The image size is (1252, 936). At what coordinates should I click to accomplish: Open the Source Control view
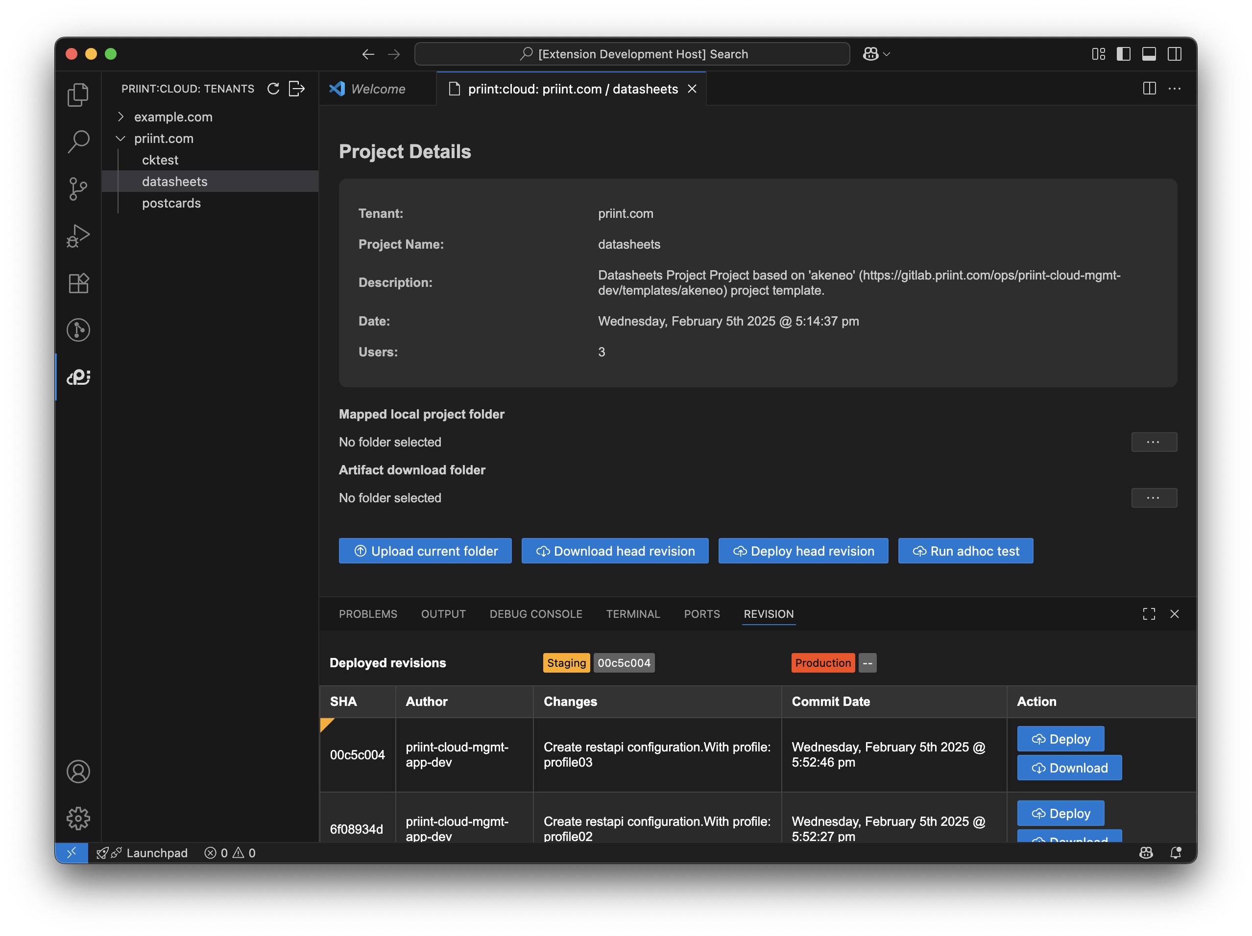click(78, 189)
